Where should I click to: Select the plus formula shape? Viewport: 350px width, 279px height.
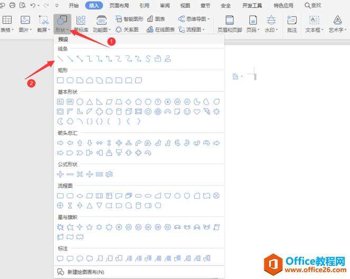click(x=60, y=174)
